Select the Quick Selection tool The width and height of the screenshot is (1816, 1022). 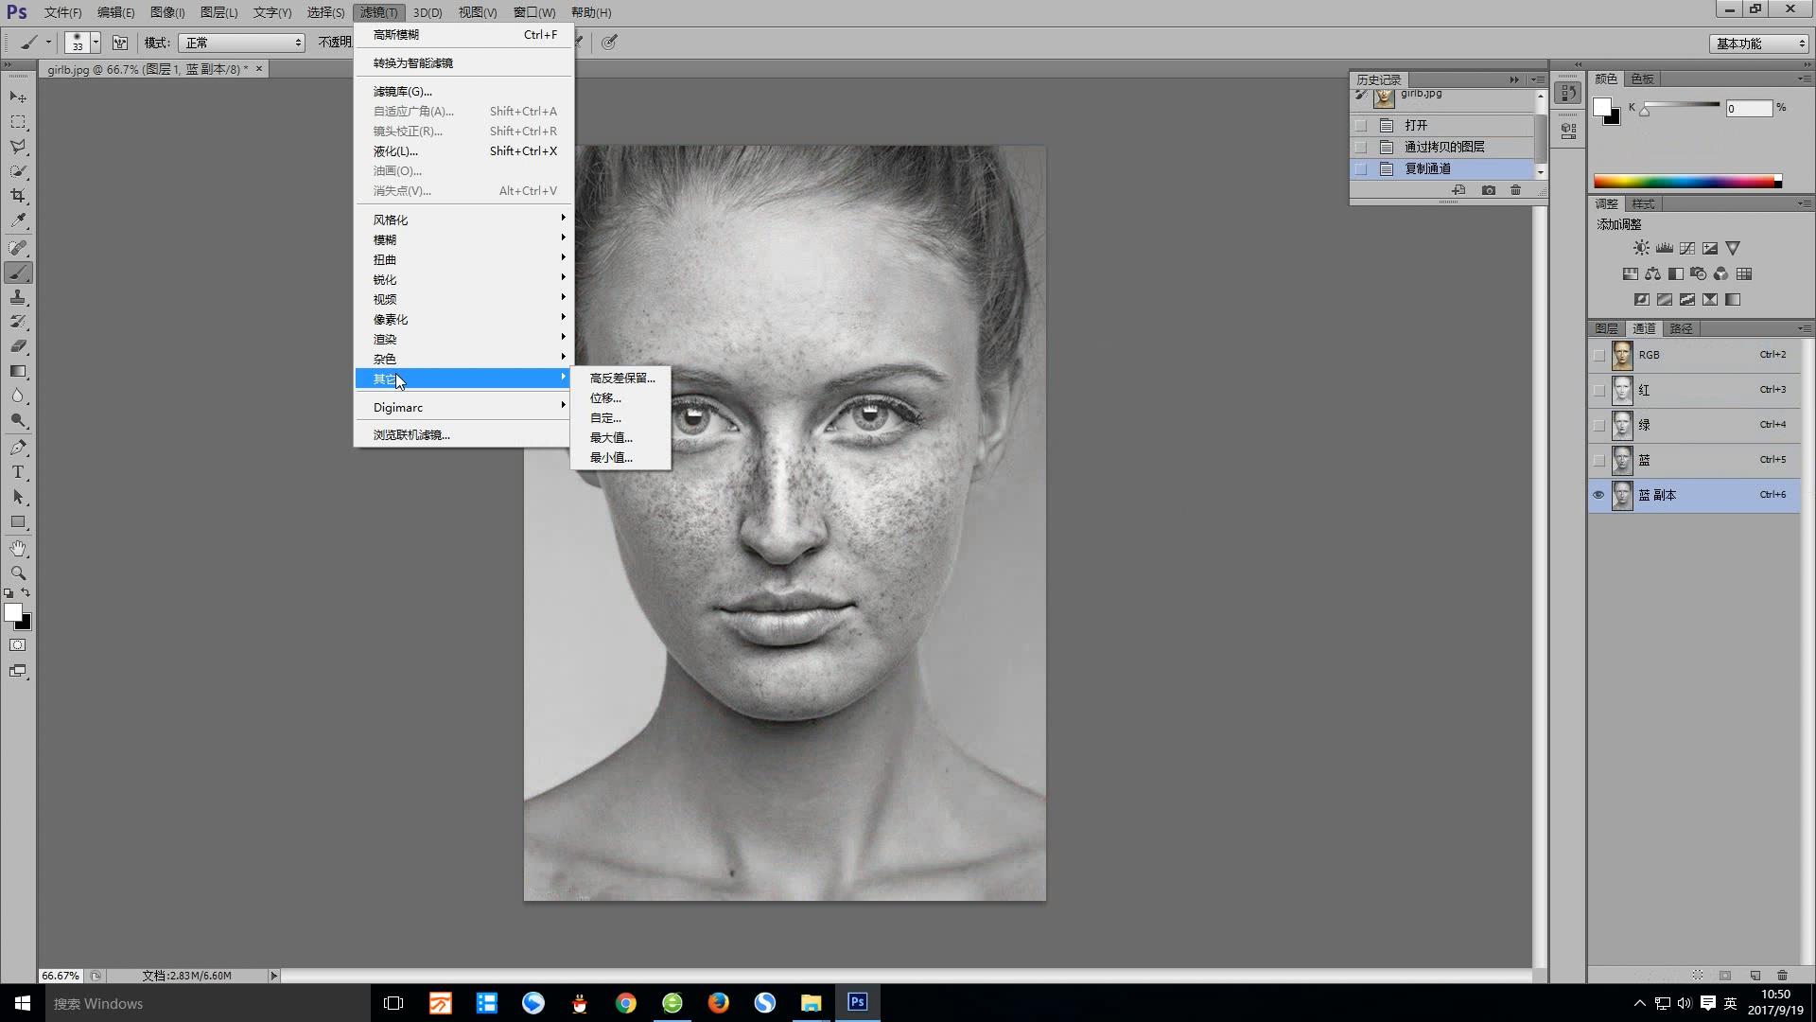[18, 171]
